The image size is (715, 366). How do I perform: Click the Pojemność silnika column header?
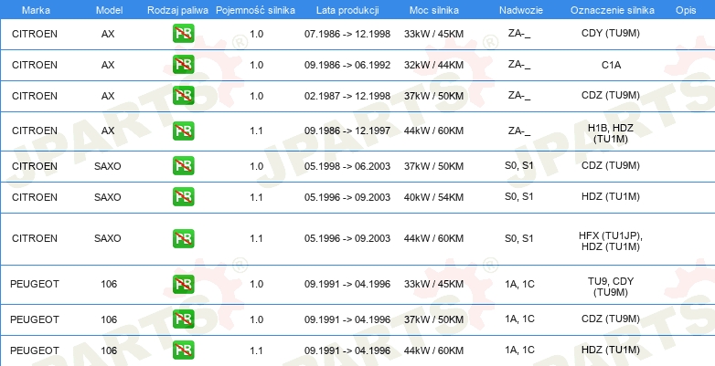(x=255, y=10)
